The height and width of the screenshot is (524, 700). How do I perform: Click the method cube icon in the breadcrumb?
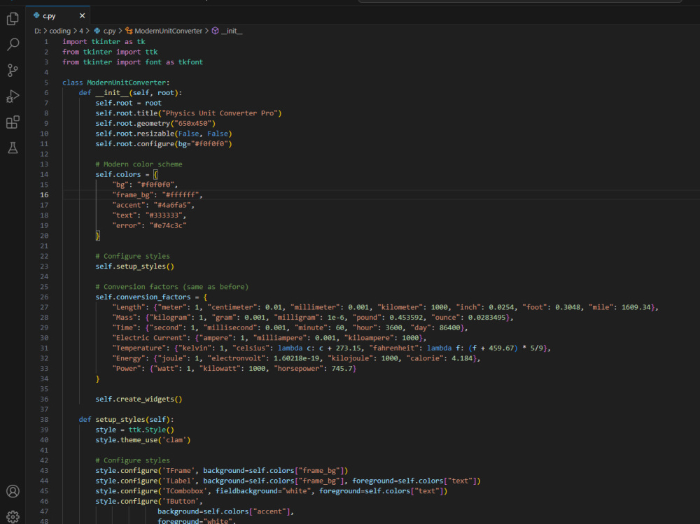[x=215, y=30]
